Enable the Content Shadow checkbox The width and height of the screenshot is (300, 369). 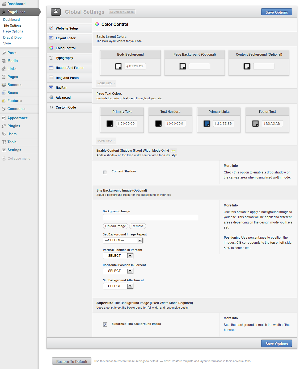tap(105, 172)
